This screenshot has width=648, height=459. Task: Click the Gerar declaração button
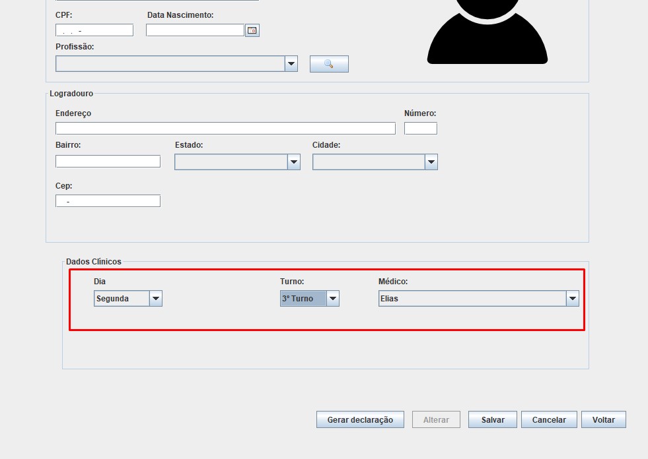coord(360,420)
